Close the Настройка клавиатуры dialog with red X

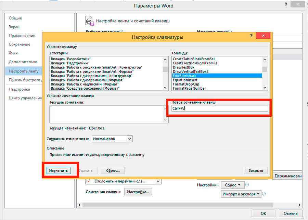[x=263, y=37]
